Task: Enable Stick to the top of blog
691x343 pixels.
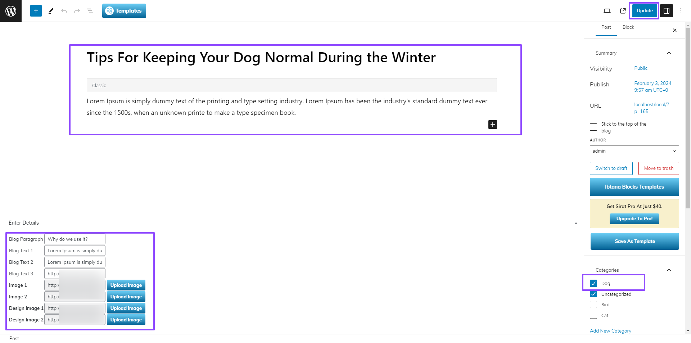Action: (x=593, y=127)
